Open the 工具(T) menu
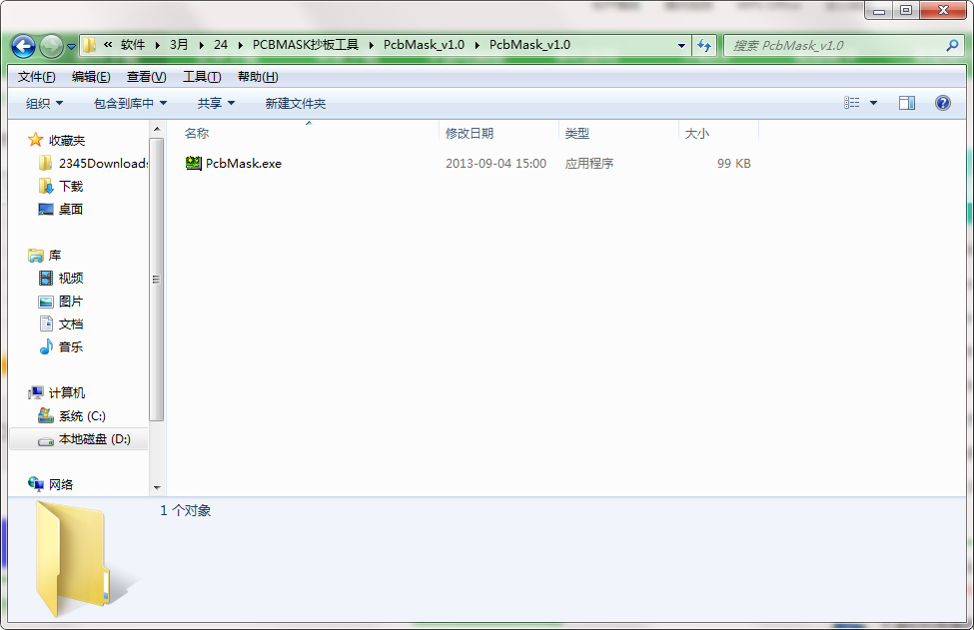 click(202, 76)
